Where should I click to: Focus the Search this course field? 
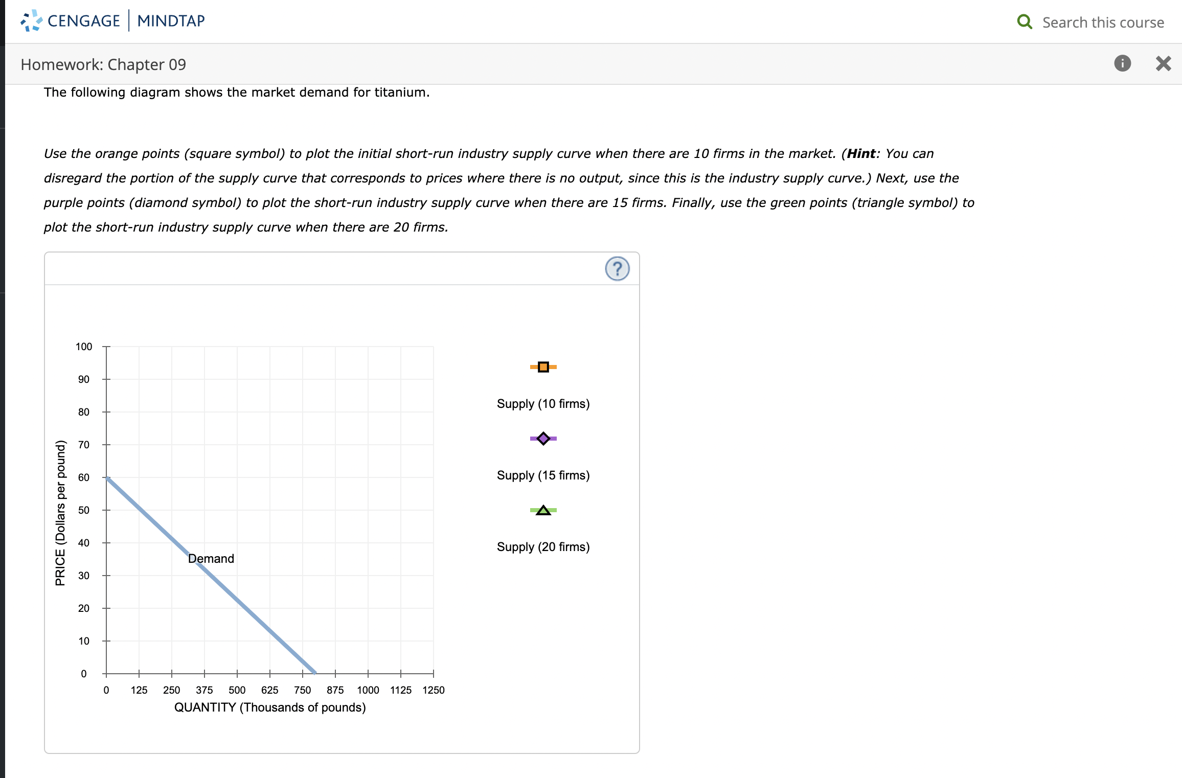1103,22
